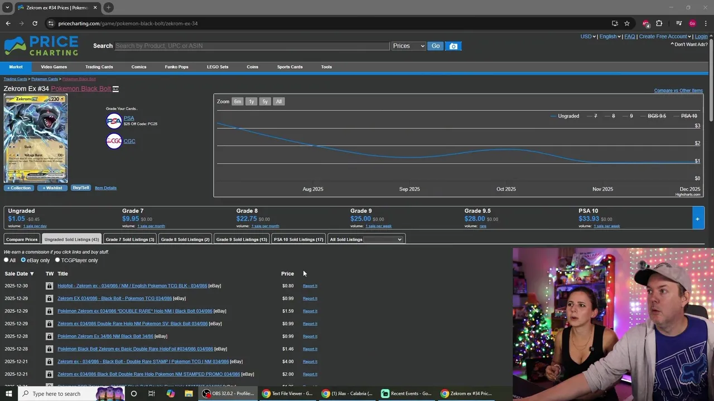The image size is (714, 401).
Task: Toggle the BGS 9.5 series in legend
Action: tap(653, 116)
